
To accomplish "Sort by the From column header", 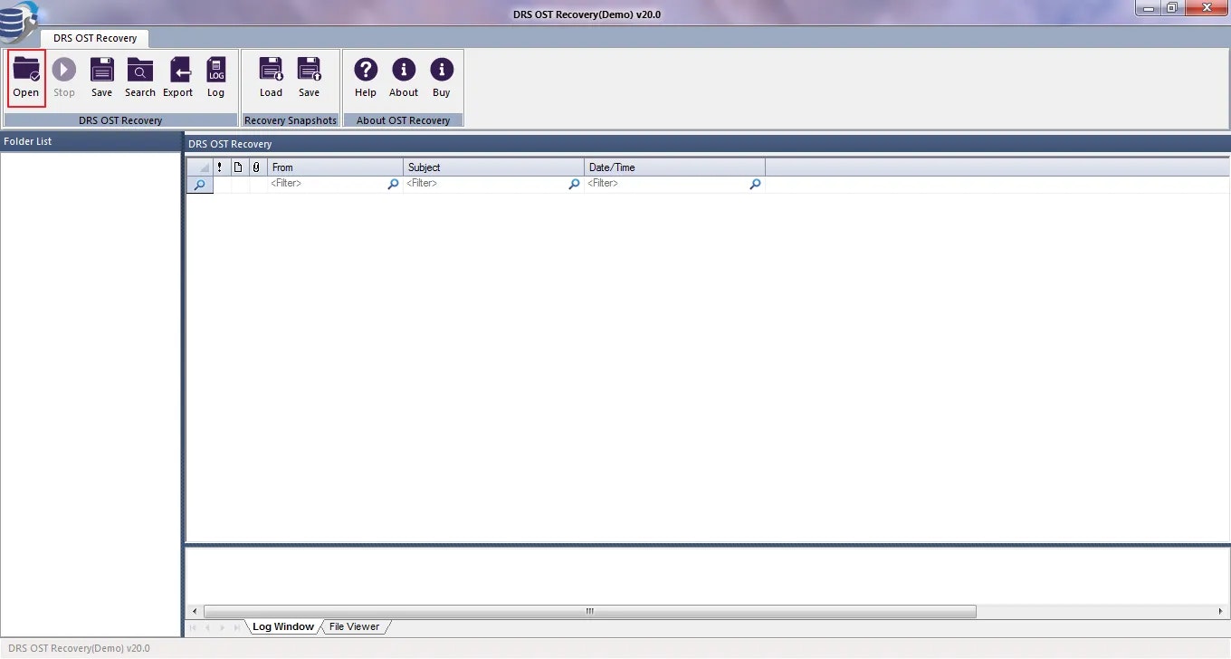I will click(x=335, y=167).
